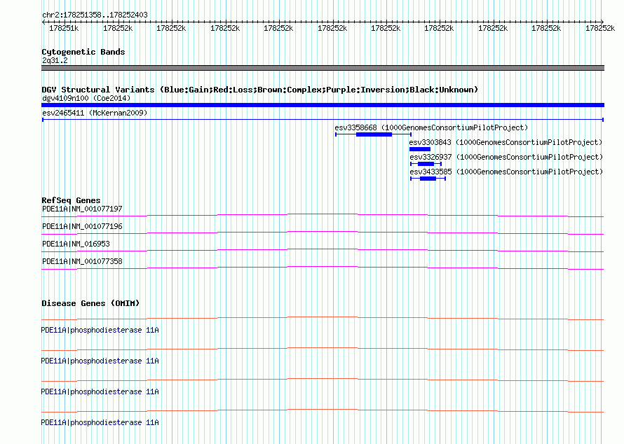The image size is (624, 444).
Task: Select the thin blue esv2465411 variant line
Action: coord(323,120)
